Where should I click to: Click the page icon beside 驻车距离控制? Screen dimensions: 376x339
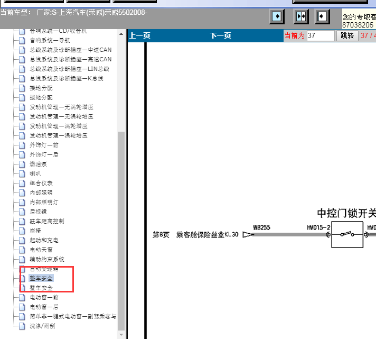coord(22,221)
